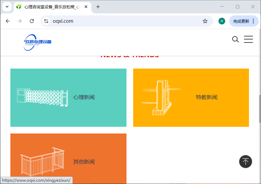The image size is (261, 184).
Task: Click the back-to-top arrow button
Action: pyautogui.click(x=246, y=162)
